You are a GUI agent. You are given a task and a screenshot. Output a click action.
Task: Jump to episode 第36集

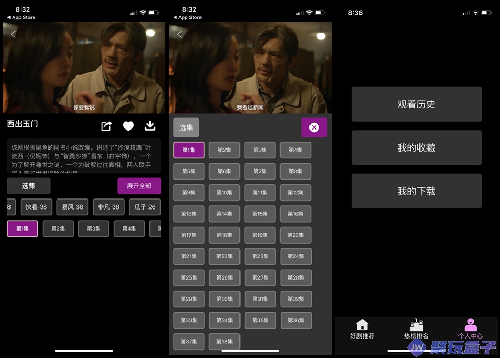tap(296, 320)
